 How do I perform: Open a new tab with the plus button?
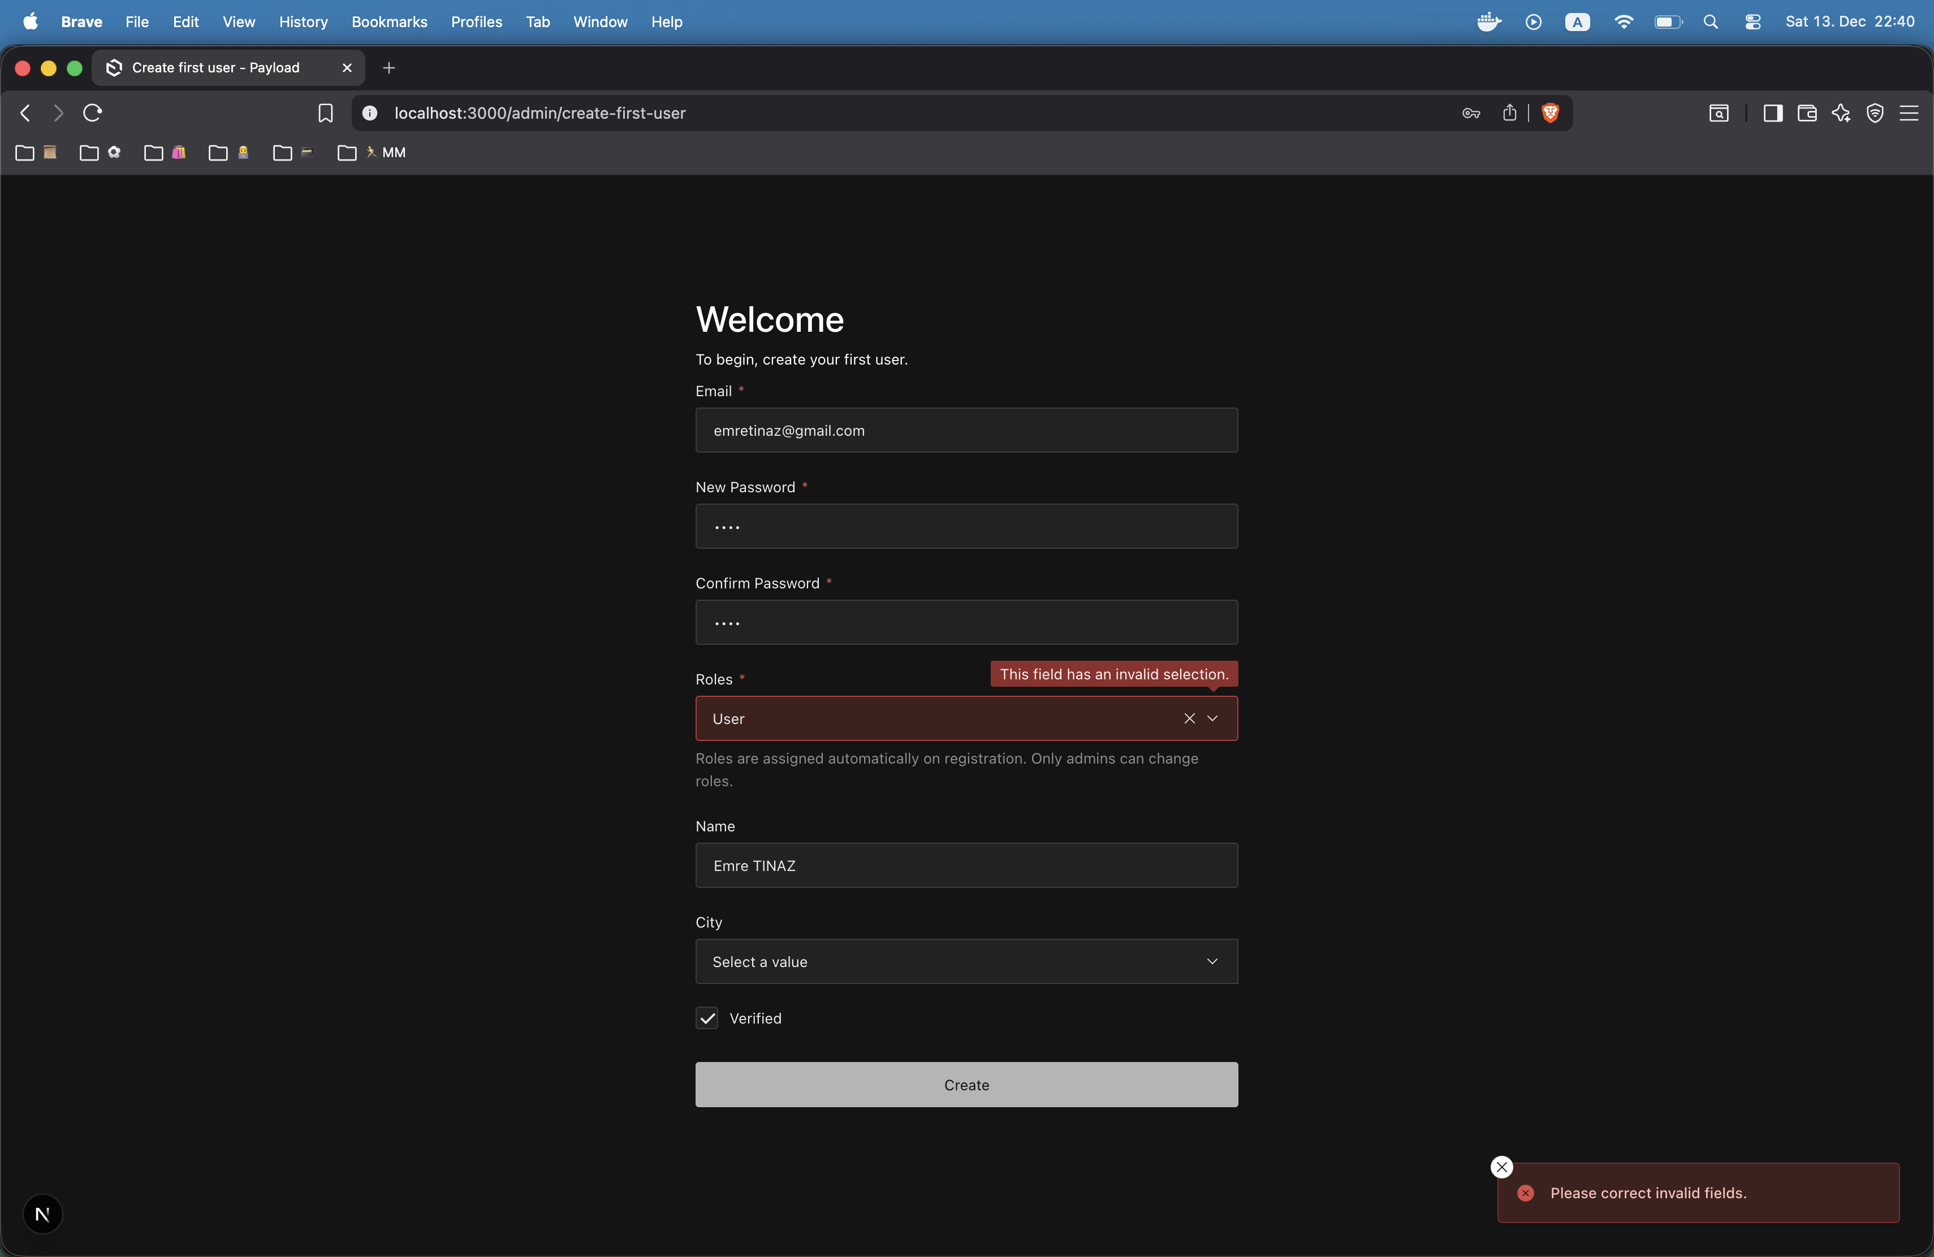[x=388, y=68]
